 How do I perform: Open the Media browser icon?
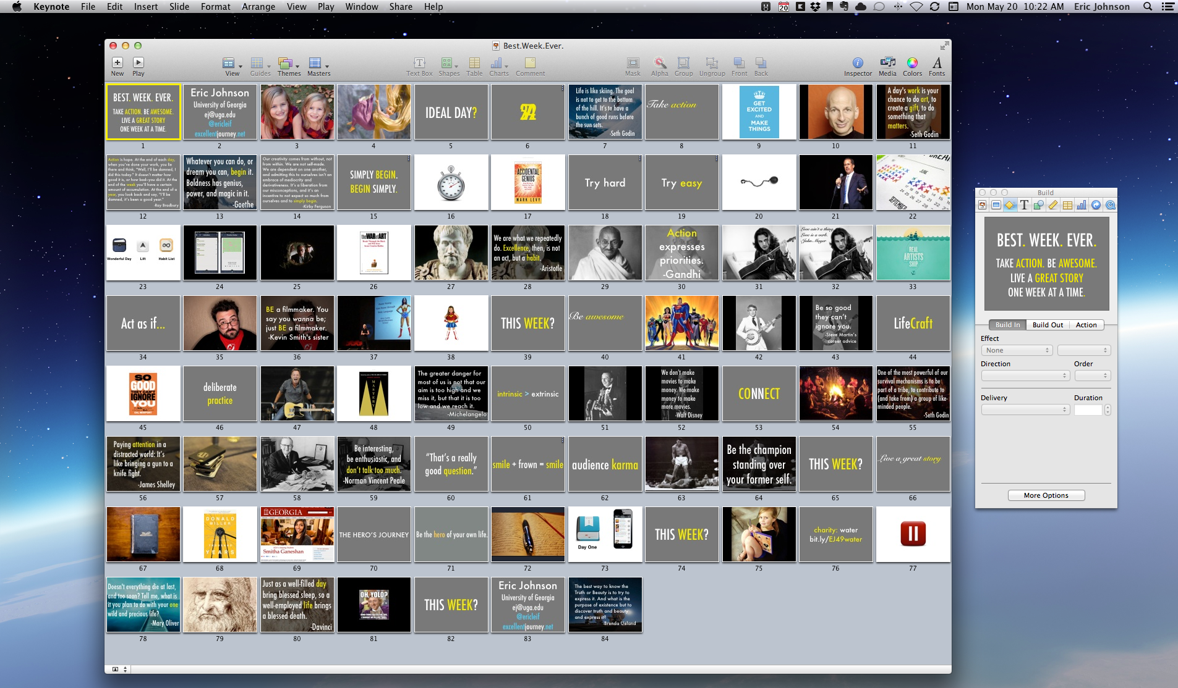pos(887,63)
